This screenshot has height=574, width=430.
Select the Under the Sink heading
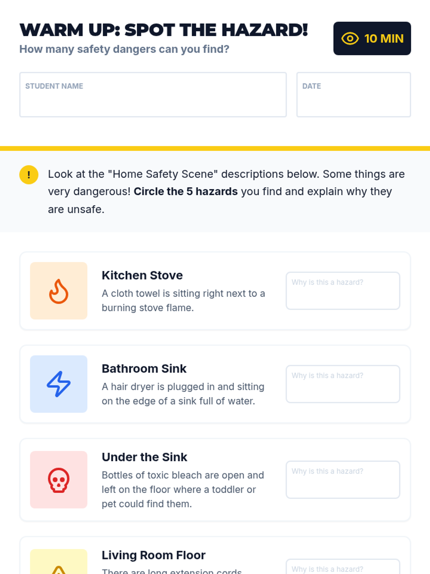[144, 457]
